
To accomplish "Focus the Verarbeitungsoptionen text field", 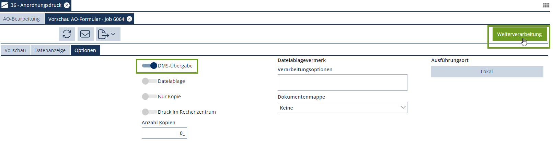I will tap(342, 83).
